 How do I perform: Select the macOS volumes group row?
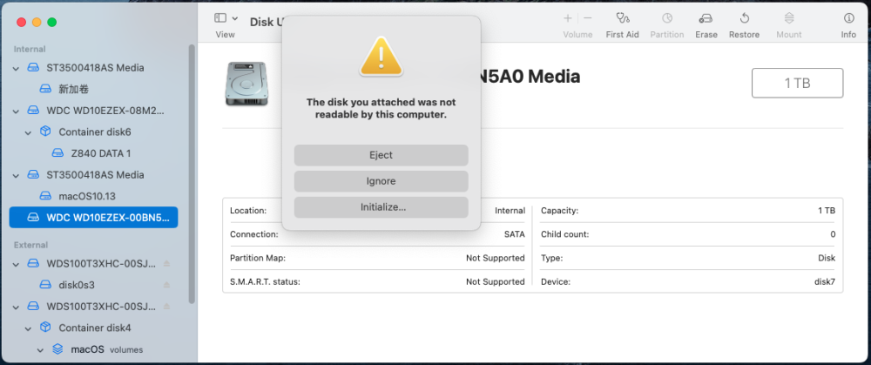[93, 349]
